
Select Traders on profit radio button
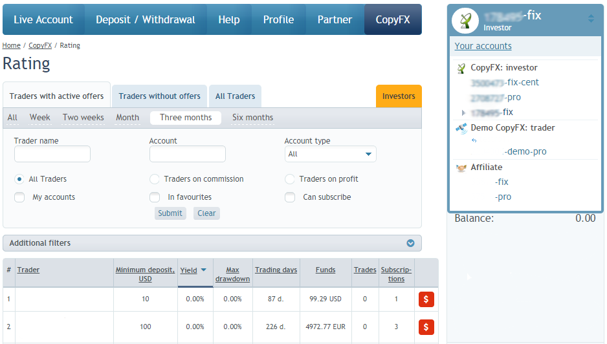click(289, 179)
